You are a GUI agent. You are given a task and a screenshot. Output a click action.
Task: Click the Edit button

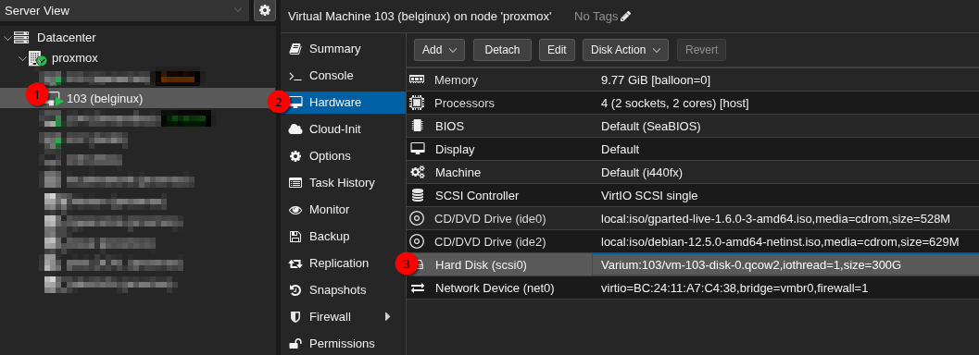(x=557, y=50)
